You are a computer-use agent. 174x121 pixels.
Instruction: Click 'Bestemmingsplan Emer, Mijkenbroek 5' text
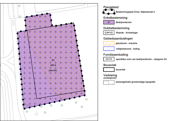click(x=135, y=12)
